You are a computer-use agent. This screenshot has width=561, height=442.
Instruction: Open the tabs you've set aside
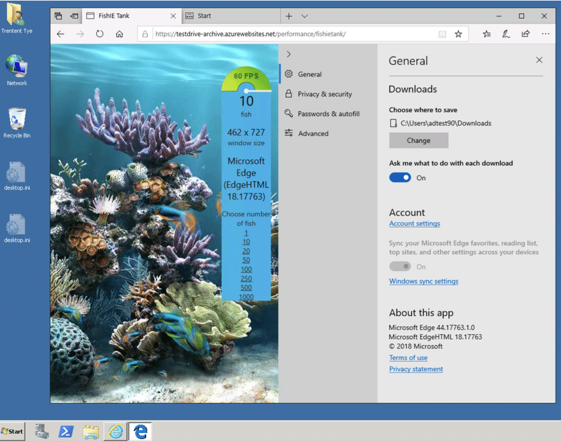click(58, 16)
